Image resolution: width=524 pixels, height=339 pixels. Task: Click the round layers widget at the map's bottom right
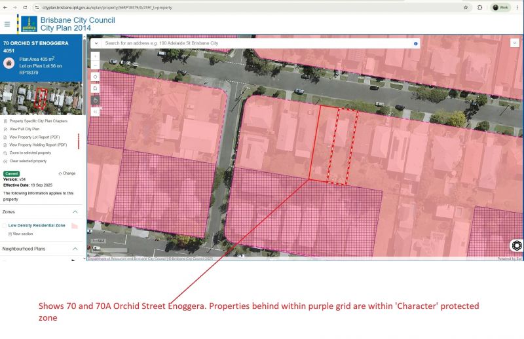(516, 245)
